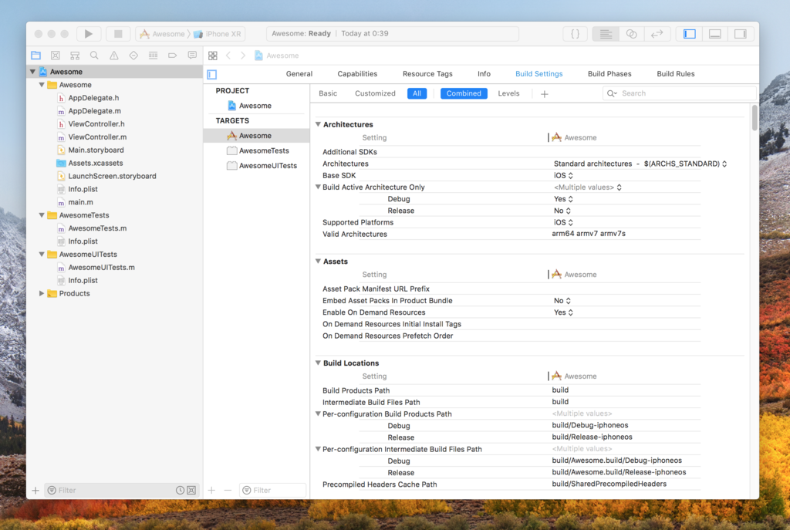The width and height of the screenshot is (790, 530).
Task: Go forward in editor history
Action: [x=243, y=56]
